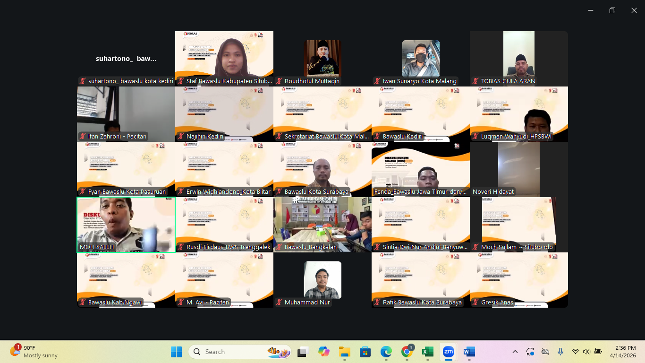Open Microsoft Word from taskbar
Image resolution: width=645 pixels, height=363 pixels.
pyautogui.click(x=469, y=352)
